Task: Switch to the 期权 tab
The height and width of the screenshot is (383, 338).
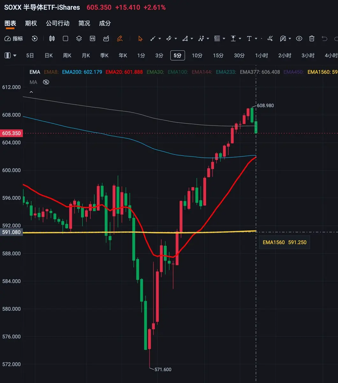Action: (x=31, y=23)
